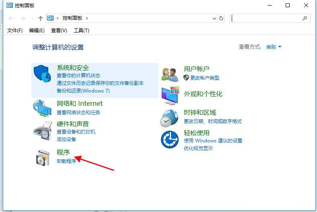The height and width of the screenshot is (212, 317).
Task: Click the search magnifier icon
Action: pos(305,19)
